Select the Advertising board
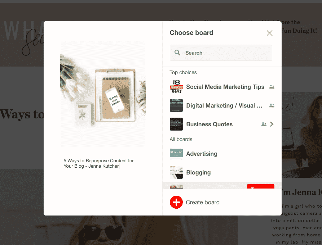322x245 pixels. [x=222, y=154]
